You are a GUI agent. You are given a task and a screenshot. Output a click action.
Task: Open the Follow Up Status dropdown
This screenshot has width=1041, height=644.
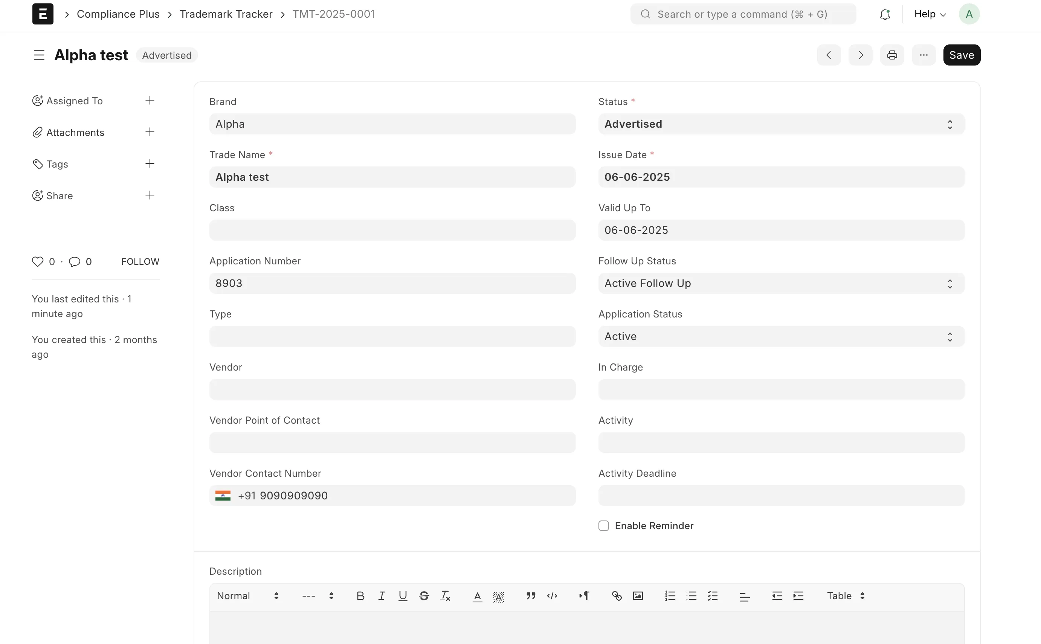click(781, 283)
